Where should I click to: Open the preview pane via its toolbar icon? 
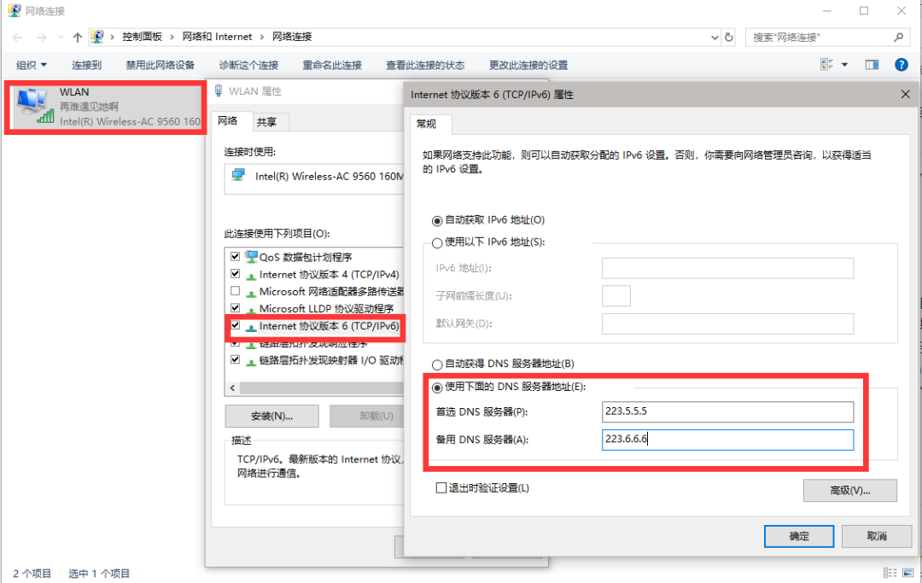click(x=872, y=65)
